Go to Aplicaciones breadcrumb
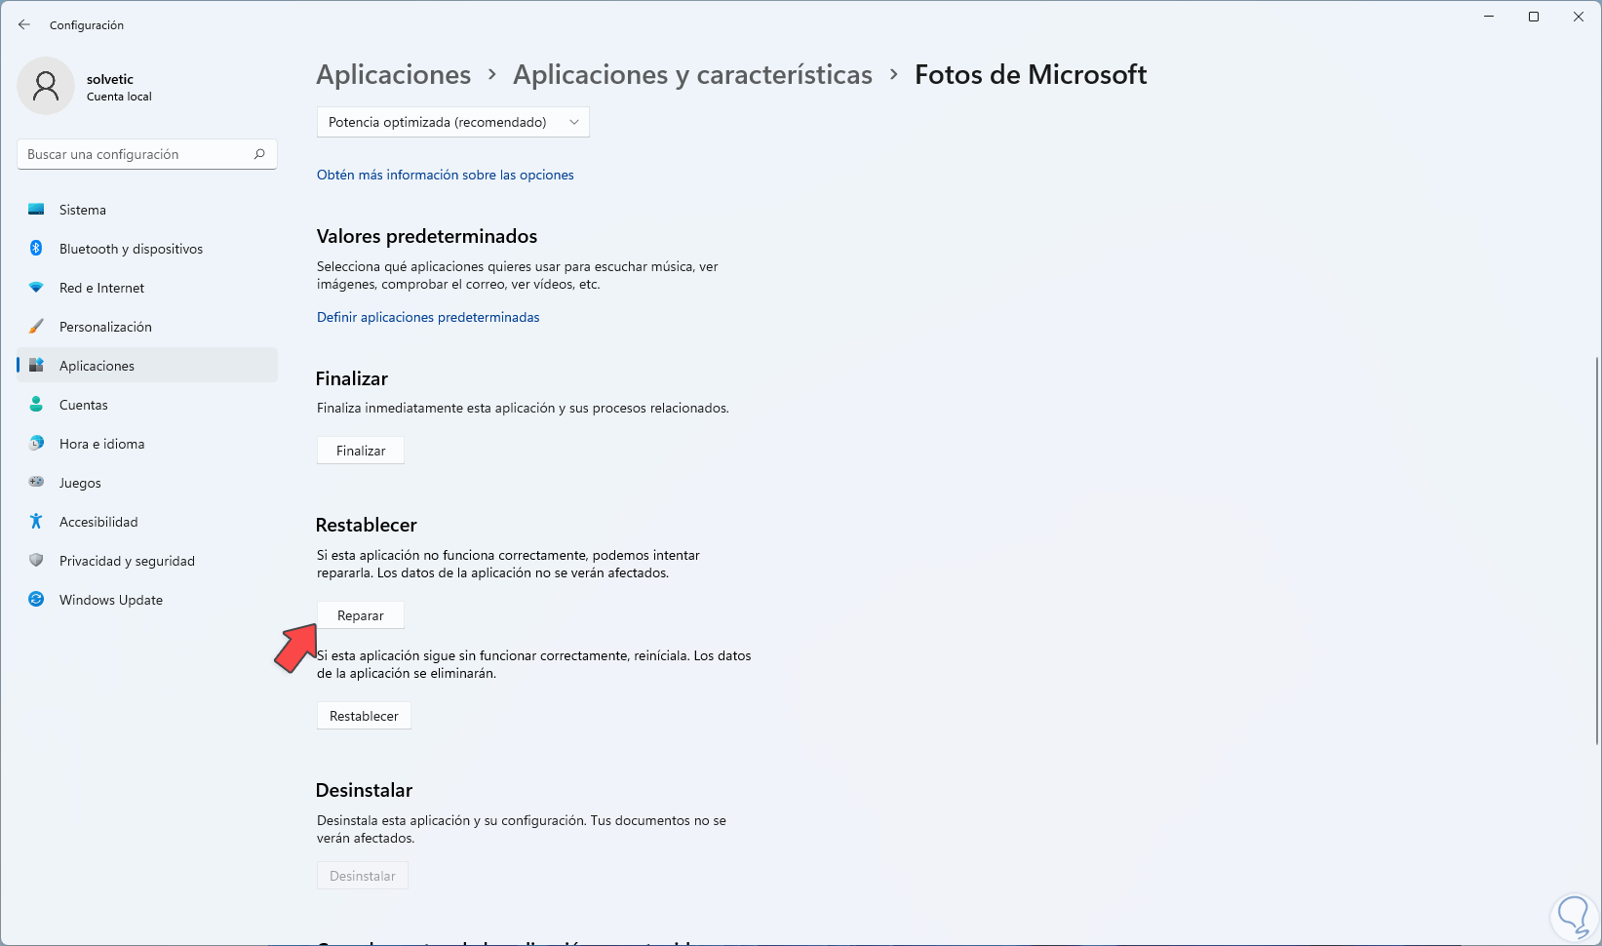 point(394,75)
